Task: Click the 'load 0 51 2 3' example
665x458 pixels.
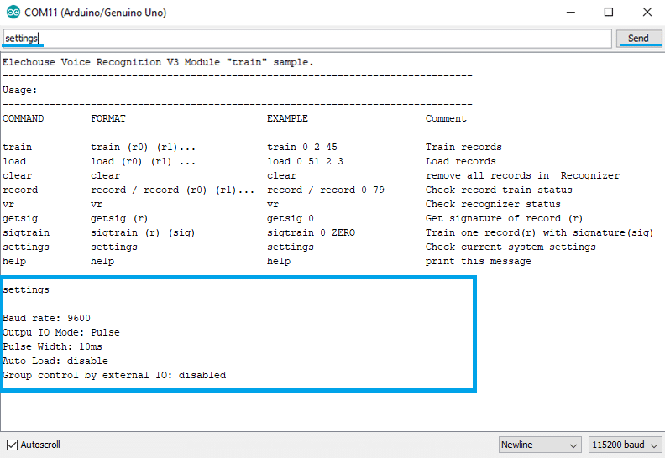Action: pyautogui.click(x=305, y=161)
